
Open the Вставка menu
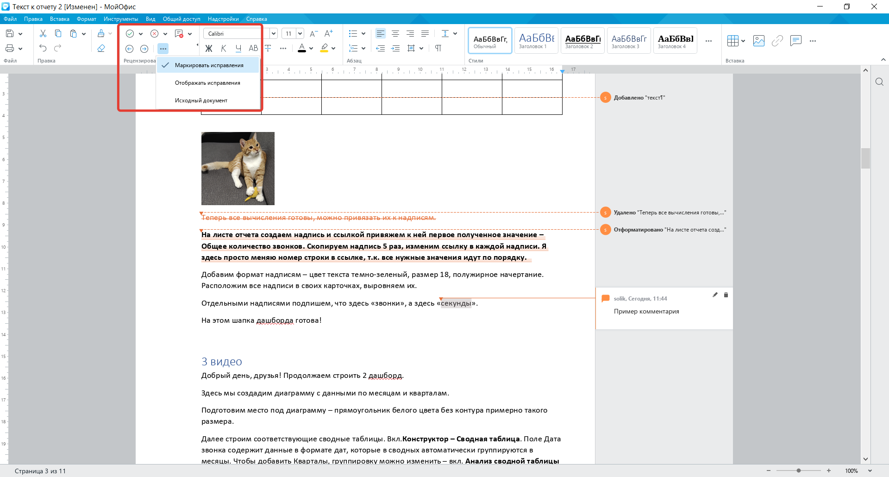tap(60, 19)
